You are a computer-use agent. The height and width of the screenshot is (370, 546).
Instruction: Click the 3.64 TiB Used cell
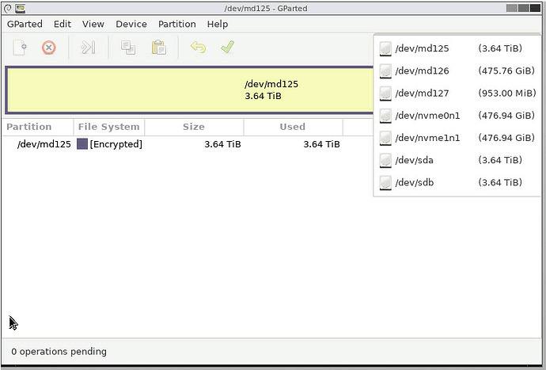pyautogui.click(x=321, y=144)
